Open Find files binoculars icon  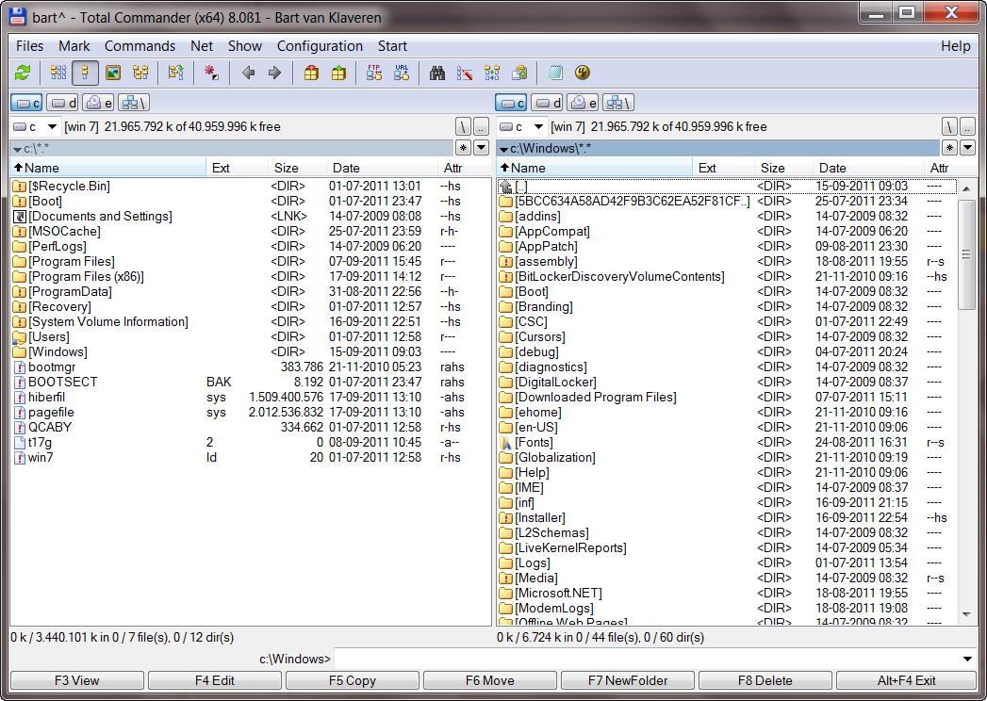[436, 73]
